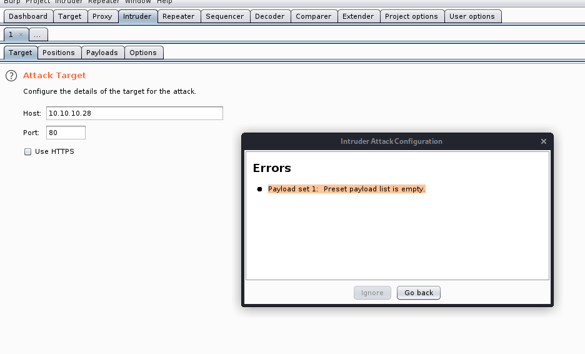
Task: Switch to the Options sub-tab
Action: (x=143, y=53)
